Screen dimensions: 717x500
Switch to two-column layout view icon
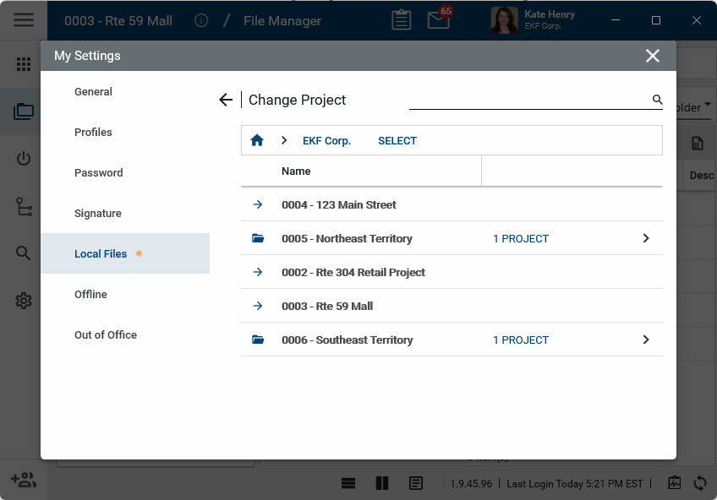tap(382, 483)
